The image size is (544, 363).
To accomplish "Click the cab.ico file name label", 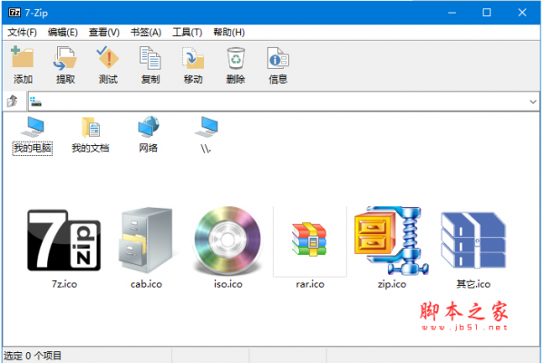I will [x=146, y=284].
